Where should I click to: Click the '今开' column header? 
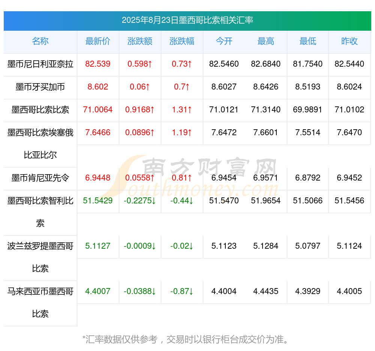pyautogui.click(x=224, y=41)
